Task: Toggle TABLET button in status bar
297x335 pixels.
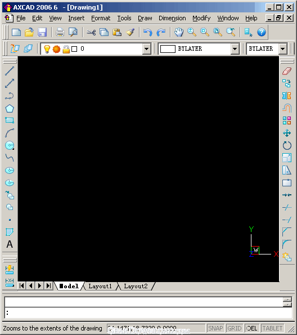Action: coord(272,328)
